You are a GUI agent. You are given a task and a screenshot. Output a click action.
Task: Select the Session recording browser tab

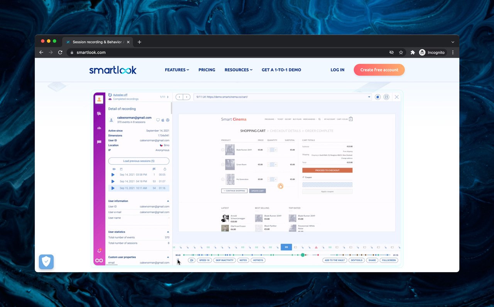pos(98,42)
